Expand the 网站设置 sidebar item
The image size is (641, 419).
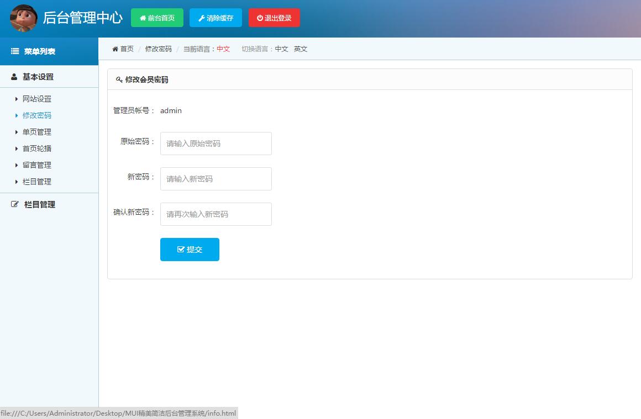click(37, 99)
